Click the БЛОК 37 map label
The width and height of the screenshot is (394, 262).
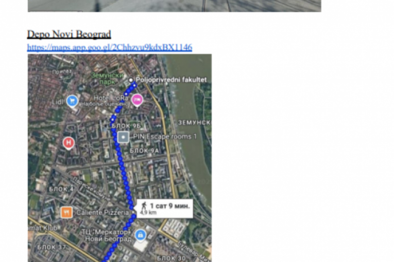[x=52, y=247]
